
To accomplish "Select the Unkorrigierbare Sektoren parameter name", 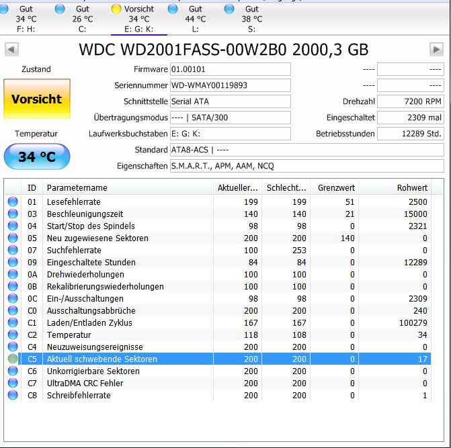I will (x=93, y=371).
